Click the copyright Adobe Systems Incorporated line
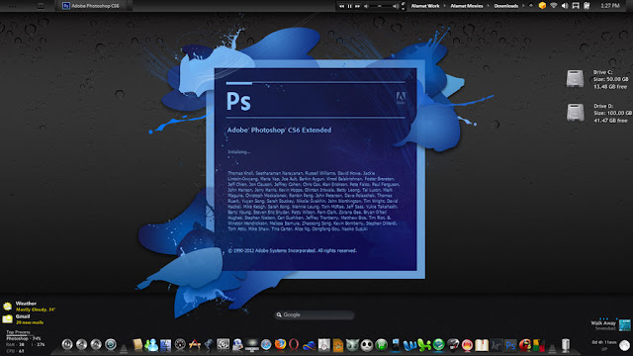The height and width of the screenshot is (356, 633). point(293,250)
